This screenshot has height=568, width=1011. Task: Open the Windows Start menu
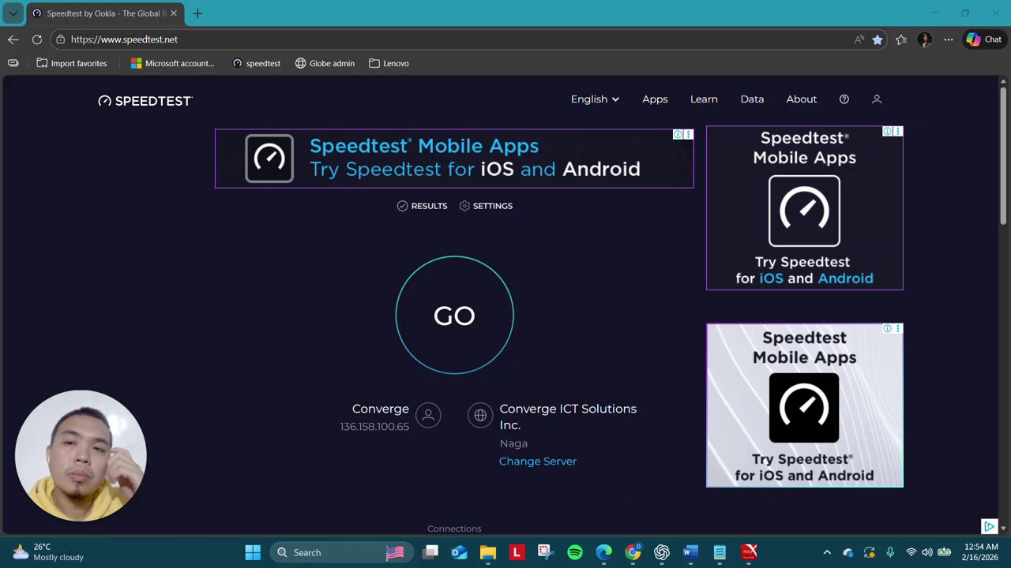pos(253,552)
